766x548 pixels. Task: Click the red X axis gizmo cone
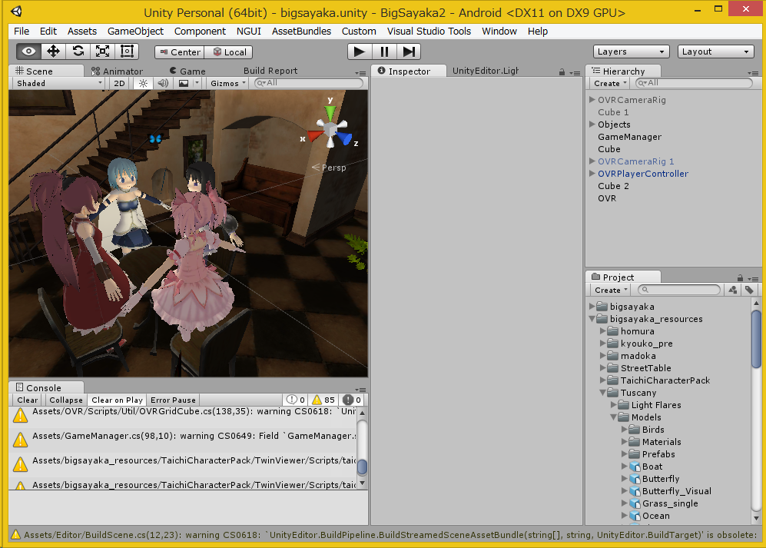point(314,135)
